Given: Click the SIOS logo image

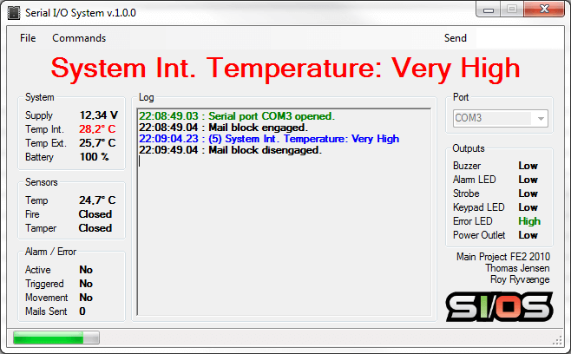Looking at the screenshot, I should click(498, 307).
